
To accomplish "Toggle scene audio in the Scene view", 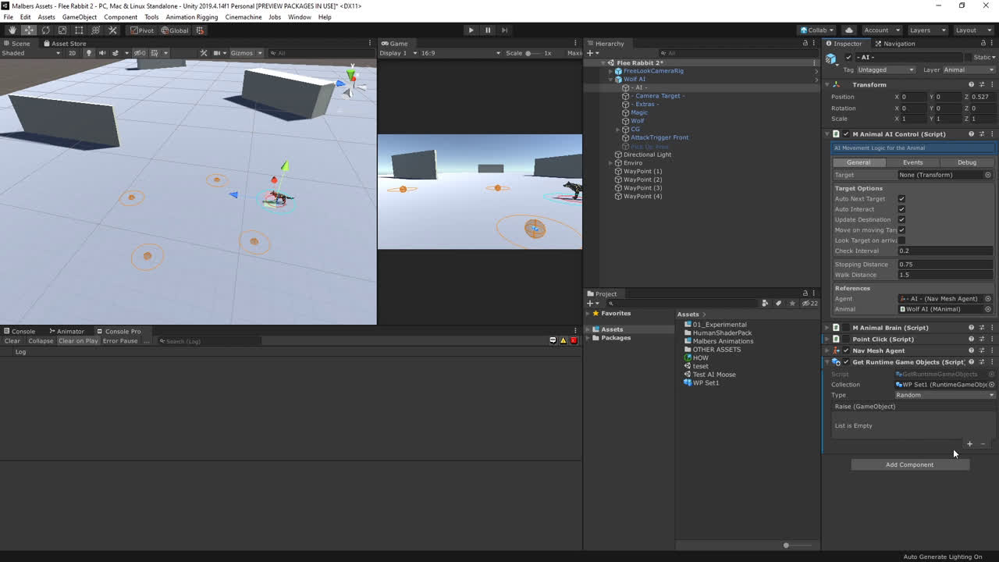I will click(x=103, y=53).
